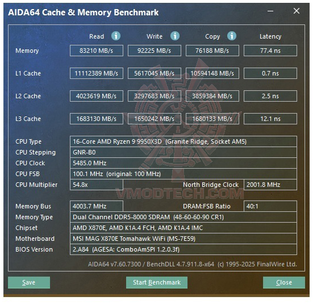Click the Memory Bus label

(x=33, y=206)
